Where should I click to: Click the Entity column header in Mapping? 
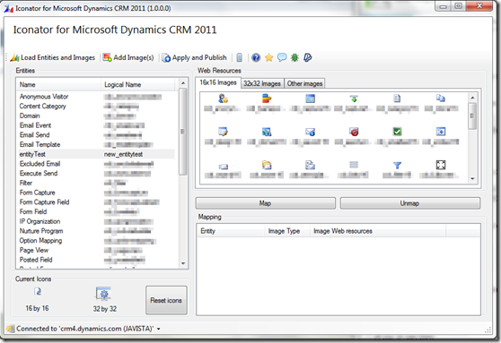(231, 231)
